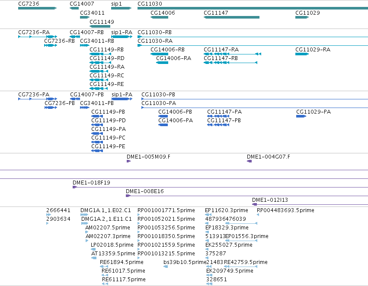The image size is (368, 286).
Task: Click AM02207.3prime EST
Action: click(87, 241)
